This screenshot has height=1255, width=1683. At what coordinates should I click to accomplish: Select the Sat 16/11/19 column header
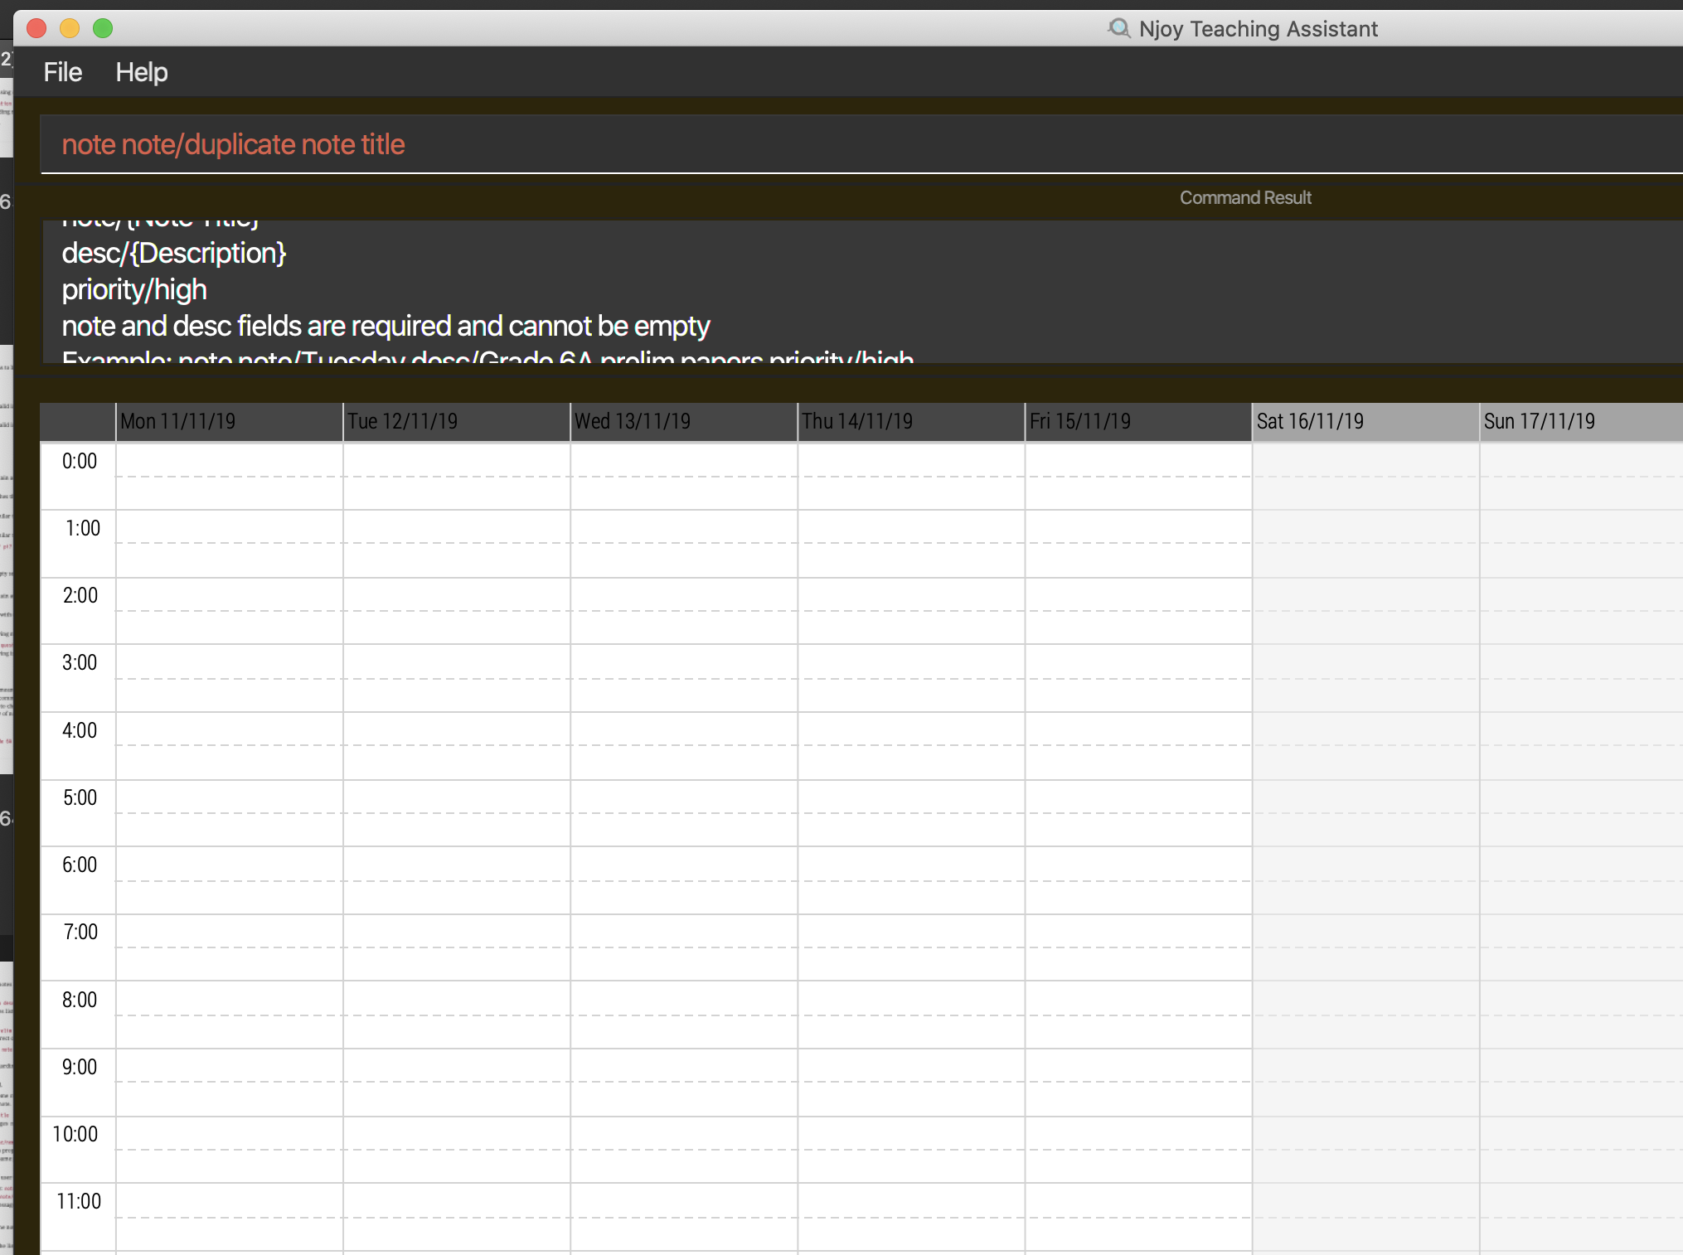pos(1365,421)
